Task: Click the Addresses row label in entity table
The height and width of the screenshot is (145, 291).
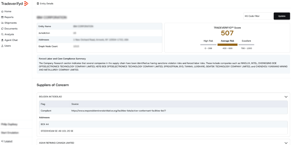Action: coord(44,40)
